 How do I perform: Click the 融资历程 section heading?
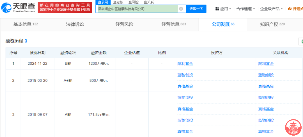click(x=17, y=41)
